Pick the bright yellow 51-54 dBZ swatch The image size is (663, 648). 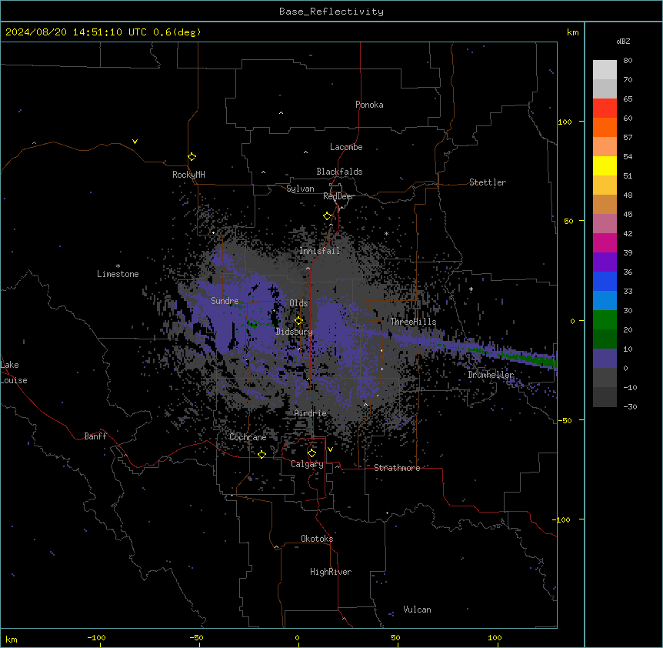[605, 166]
